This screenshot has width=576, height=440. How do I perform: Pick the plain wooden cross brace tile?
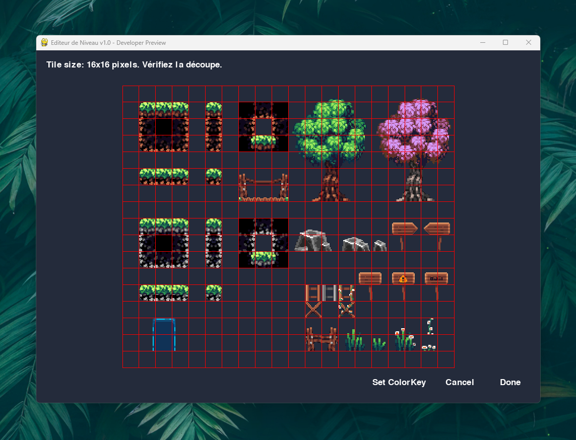pyautogui.click(x=313, y=309)
